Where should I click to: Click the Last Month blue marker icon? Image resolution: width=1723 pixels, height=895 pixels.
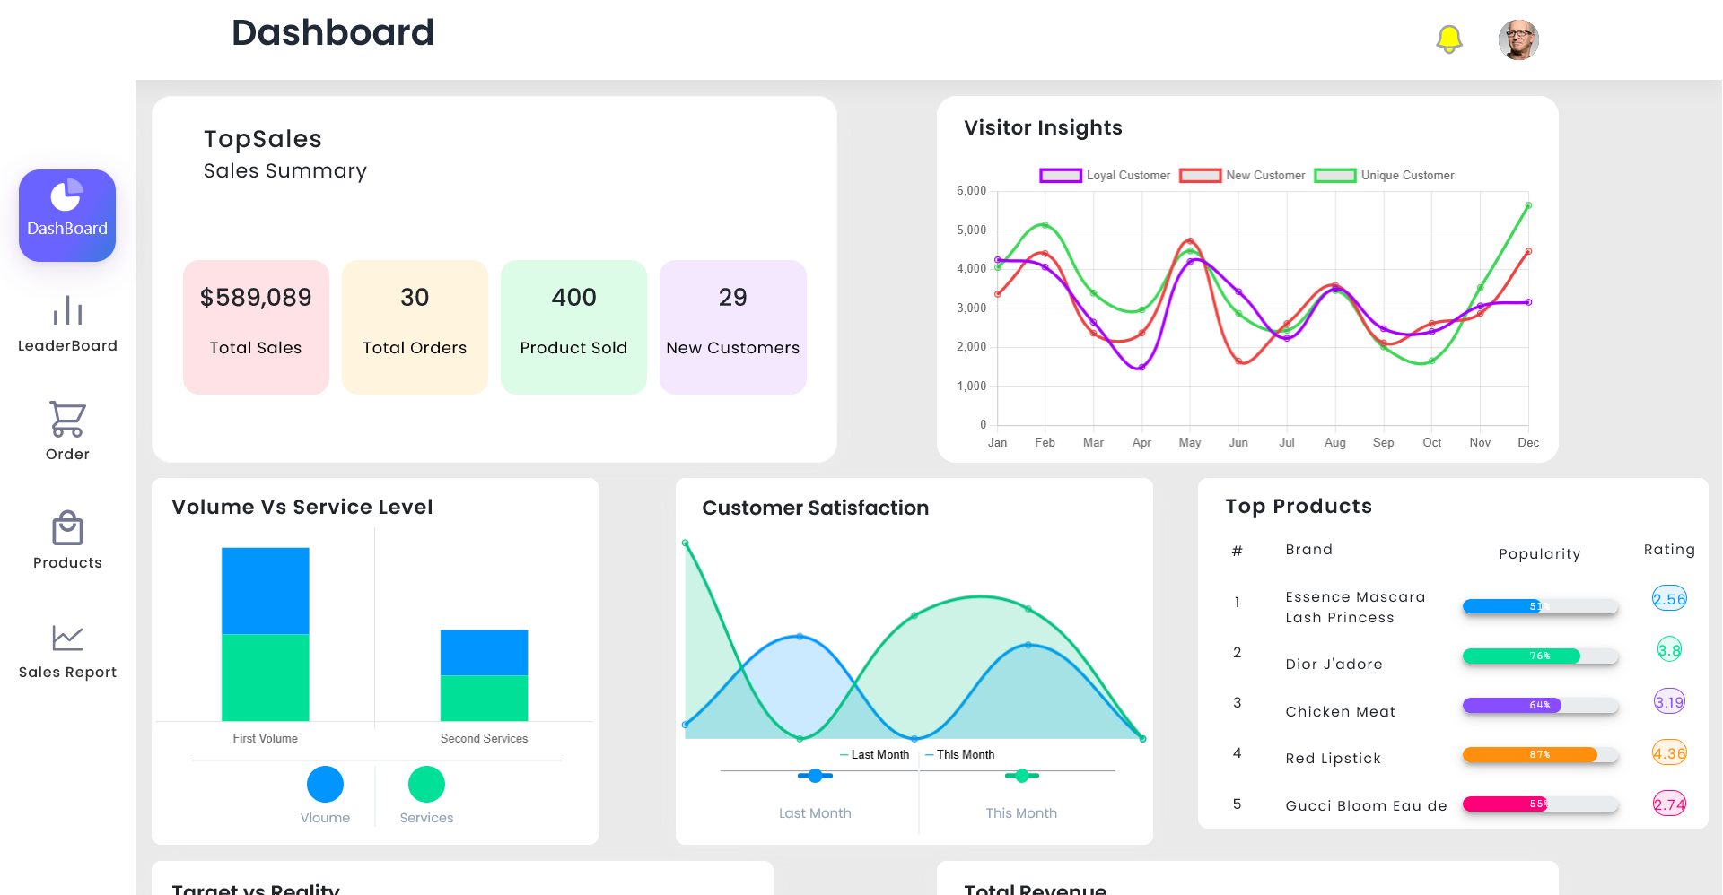(815, 776)
